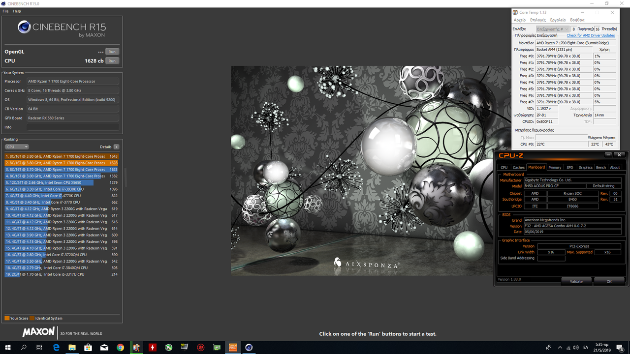
Task: Click the MAXON logo at bottom left
Action: pos(38,332)
